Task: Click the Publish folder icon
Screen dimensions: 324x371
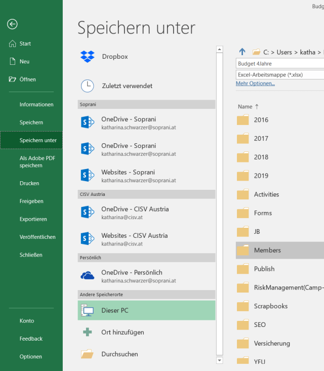Action: [243, 269]
